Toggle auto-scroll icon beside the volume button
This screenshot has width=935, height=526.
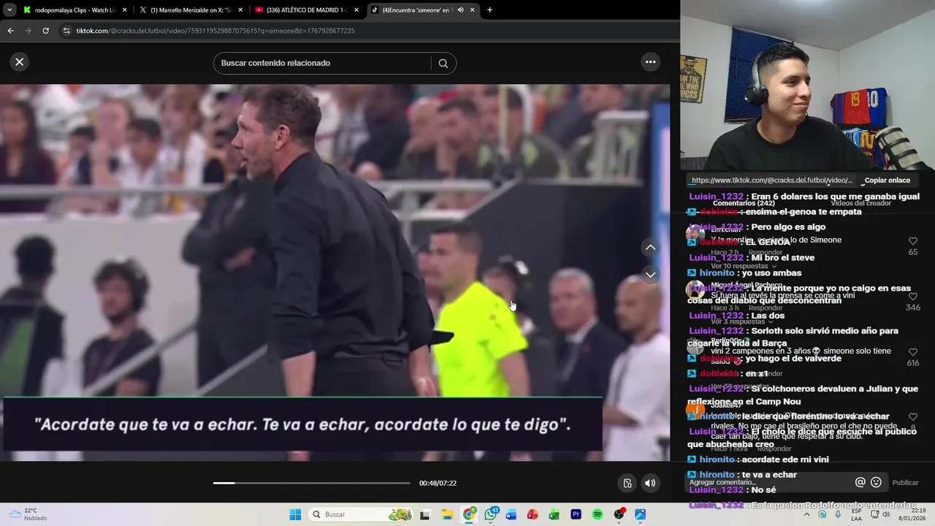627,483
